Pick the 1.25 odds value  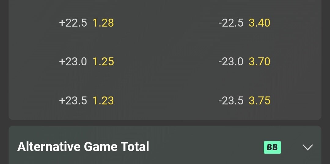(x=103, y=62)
